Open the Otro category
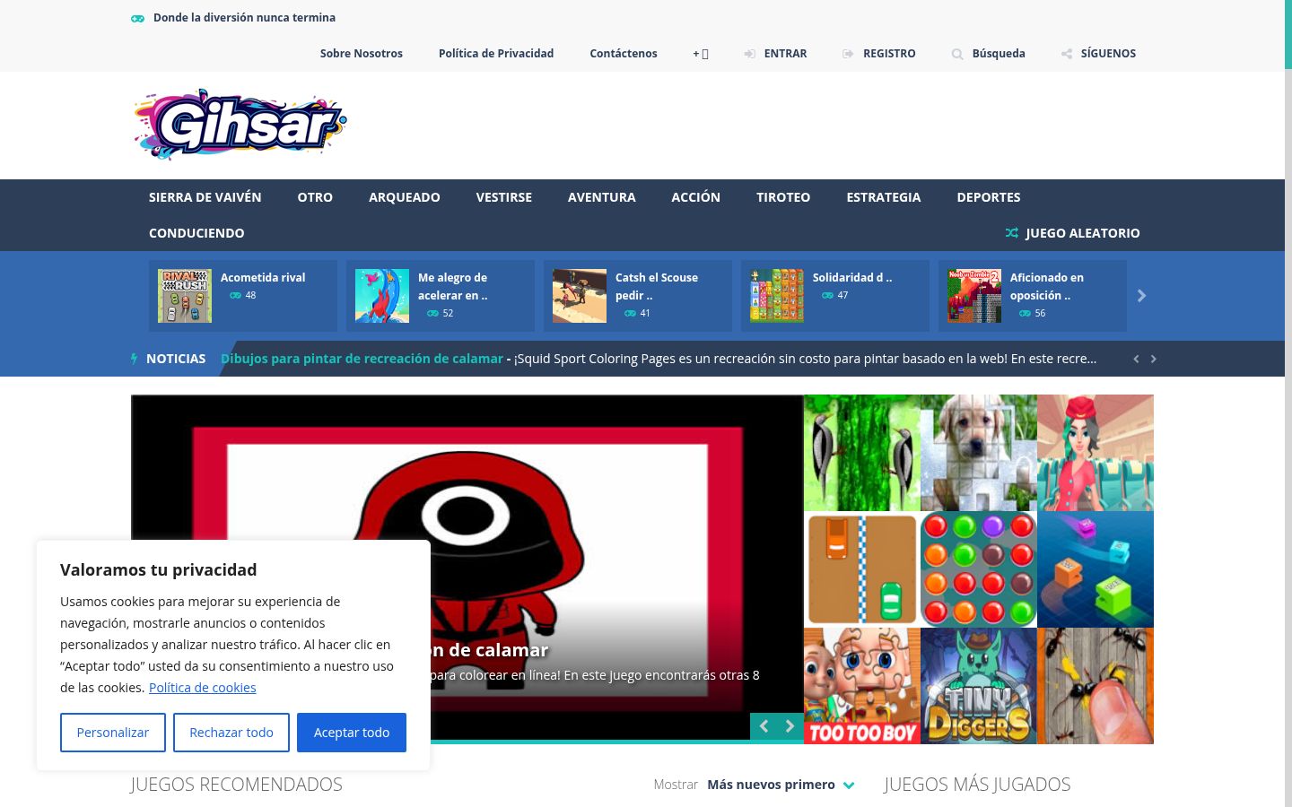This screenshot has width=1292, height=807. pos(315,197)
